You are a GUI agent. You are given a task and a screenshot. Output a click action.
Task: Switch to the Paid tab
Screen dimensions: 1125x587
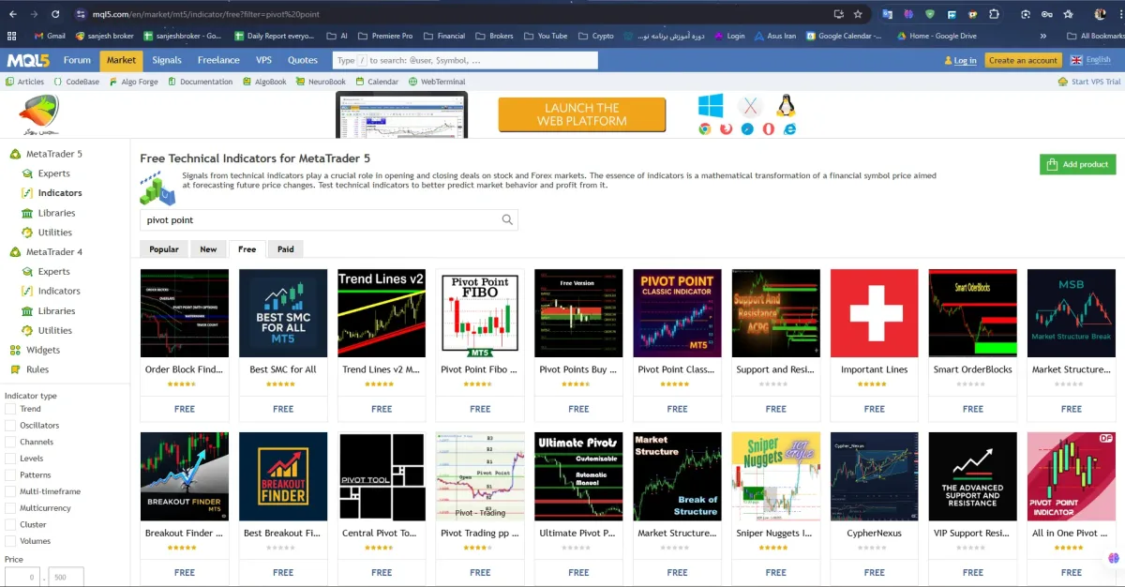point(286,249)
